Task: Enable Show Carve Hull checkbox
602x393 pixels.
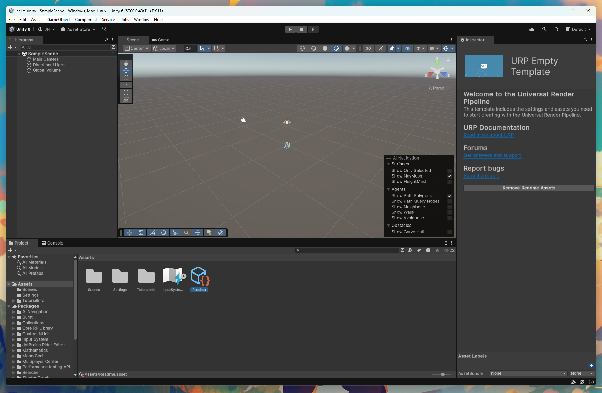Action: (450, 232)
